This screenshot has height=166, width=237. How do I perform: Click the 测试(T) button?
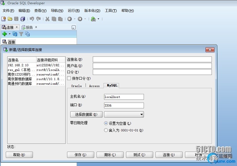[140, 155]
